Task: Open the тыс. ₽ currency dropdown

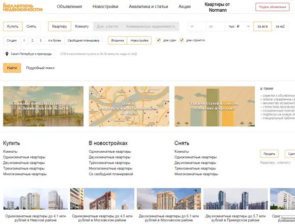Action: point(239,26)
